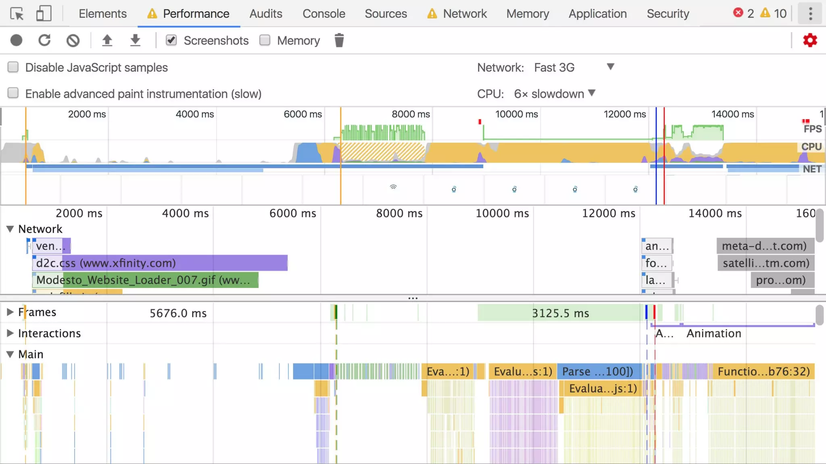Screen dimensions: 826x464
Task: Click the trash collect garbage icon
Action: [x=339, y=40]
